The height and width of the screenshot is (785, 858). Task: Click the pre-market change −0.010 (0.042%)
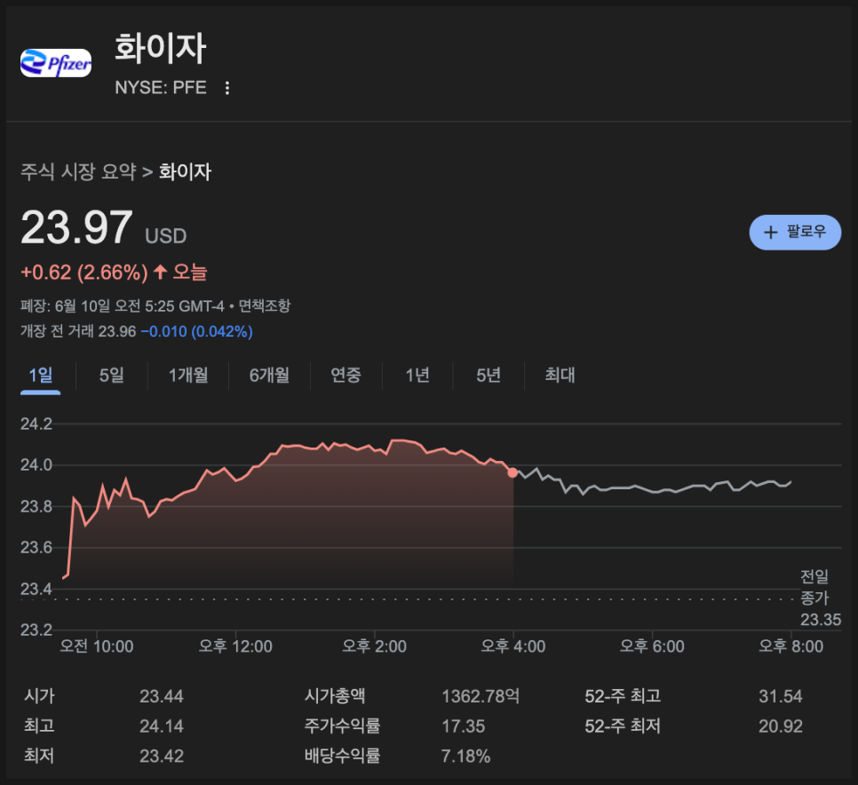[x=197, y=331]
